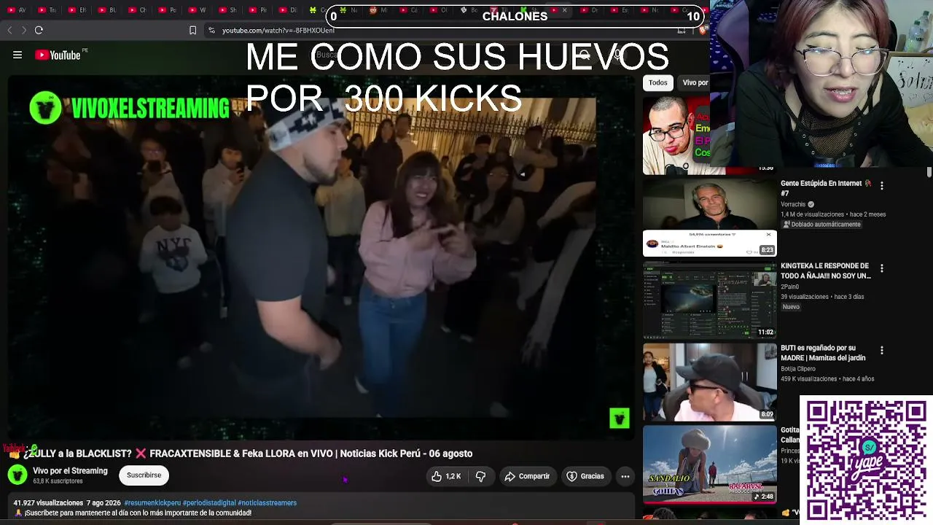The width and height of the screenshot is (933, 525).
Task: Open the first recommended thumbnail with glasses man
Action: click(676, 136)
